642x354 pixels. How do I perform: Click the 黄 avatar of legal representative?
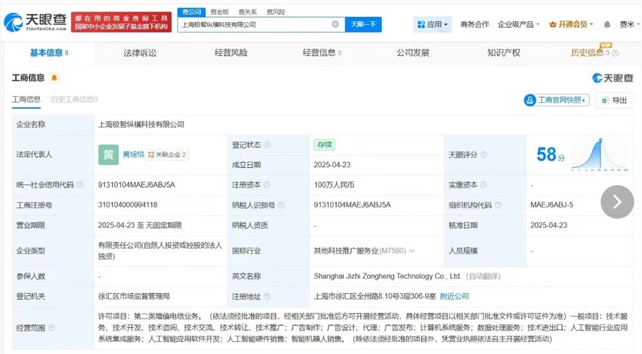click(x=108, y=154)
